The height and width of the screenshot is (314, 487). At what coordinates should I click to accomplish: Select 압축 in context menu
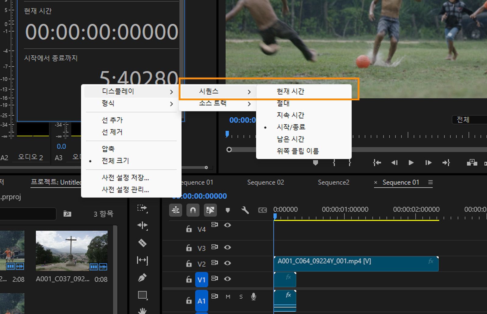[131, 149]
